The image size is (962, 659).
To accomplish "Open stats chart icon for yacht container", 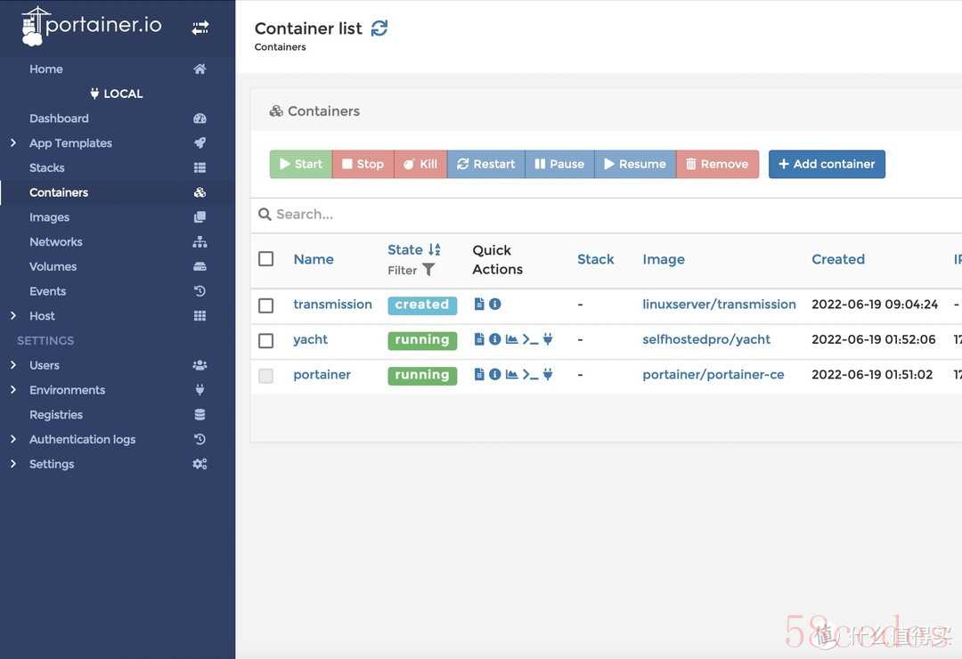I will [x=511, y=339].
